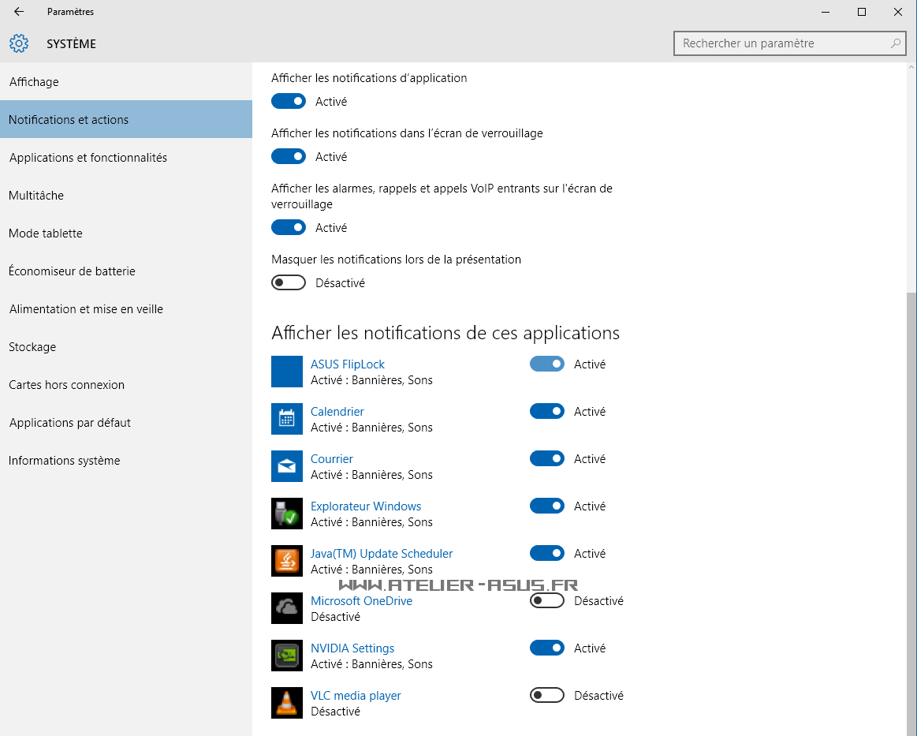The width and height of the screenshot is (917, 736).
Task: Click the Java Update Scheduler icon
Action: [287, 561]
